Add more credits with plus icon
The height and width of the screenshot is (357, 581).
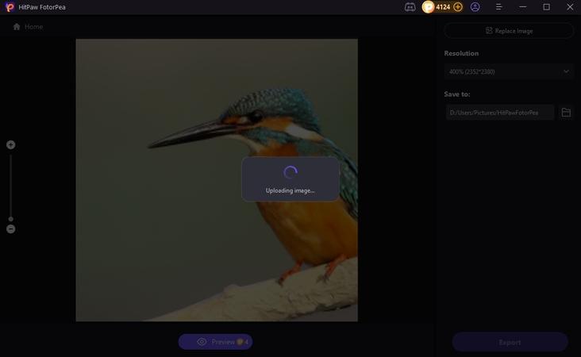458,7
